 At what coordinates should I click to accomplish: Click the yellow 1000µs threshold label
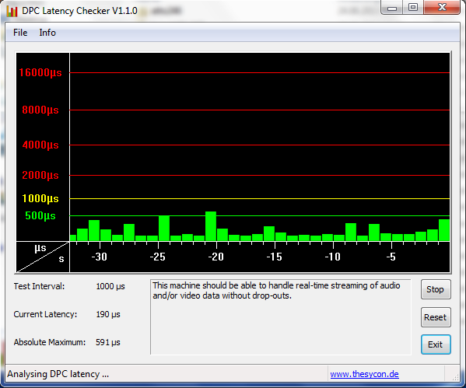click(40, 198)
